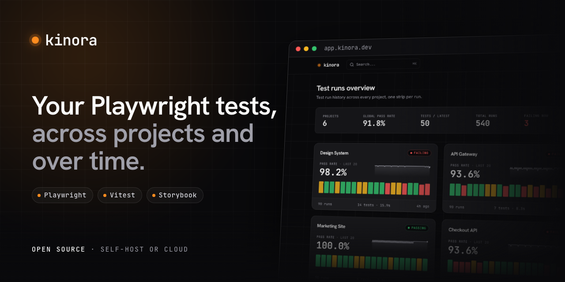Image resolution: width=565 pixels, height=282 pixels.
Task: Click the Design System run history bar strip
Action: [x=374, y=188]
